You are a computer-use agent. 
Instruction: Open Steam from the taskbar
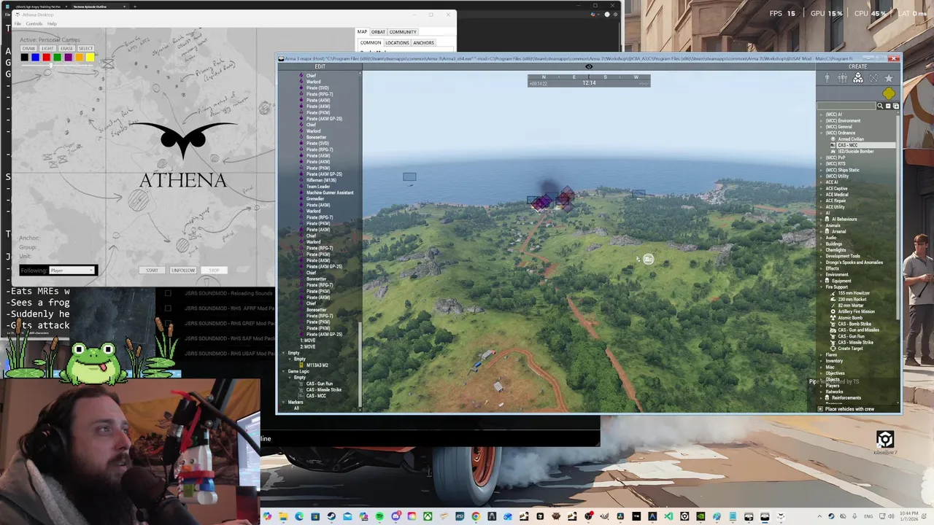pyautogui.click(x=331, y=516)
